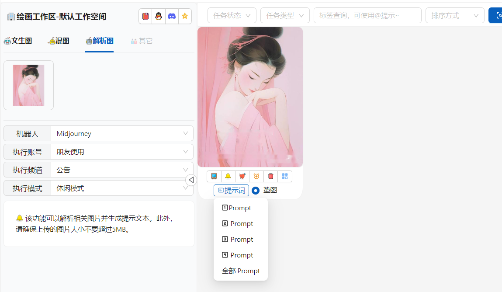502x292 pixels.
Task: Click the yellow bell icon under image
Action: tap(228, 176)
